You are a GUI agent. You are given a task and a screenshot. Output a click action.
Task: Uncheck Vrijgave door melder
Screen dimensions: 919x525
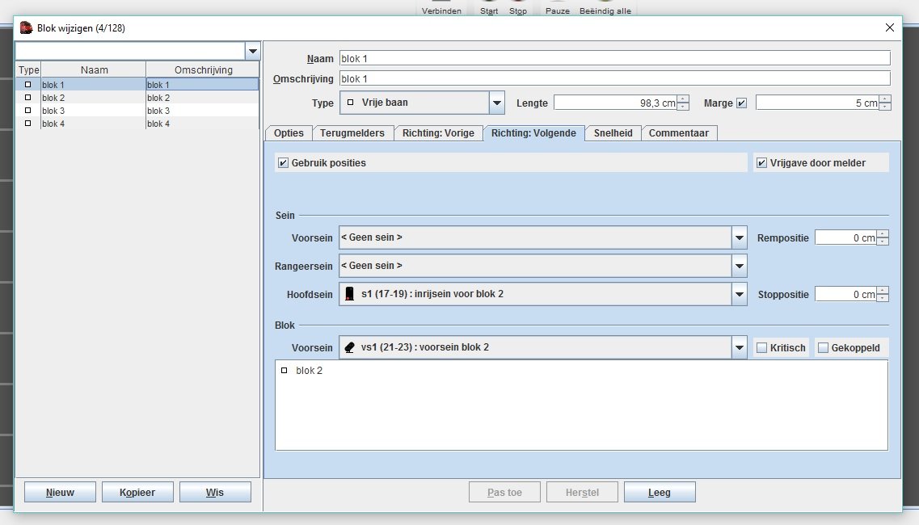761,163
